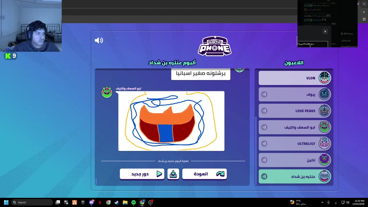Open OBS Studio from the taskbar
368x207 pixels.
(x=150, y=202)
